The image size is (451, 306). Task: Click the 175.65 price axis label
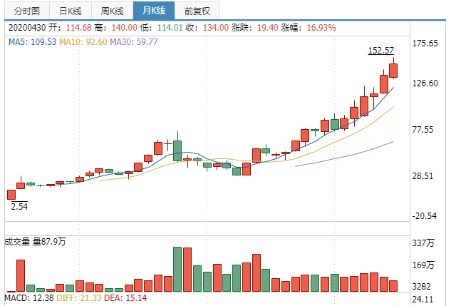(430, 44)
